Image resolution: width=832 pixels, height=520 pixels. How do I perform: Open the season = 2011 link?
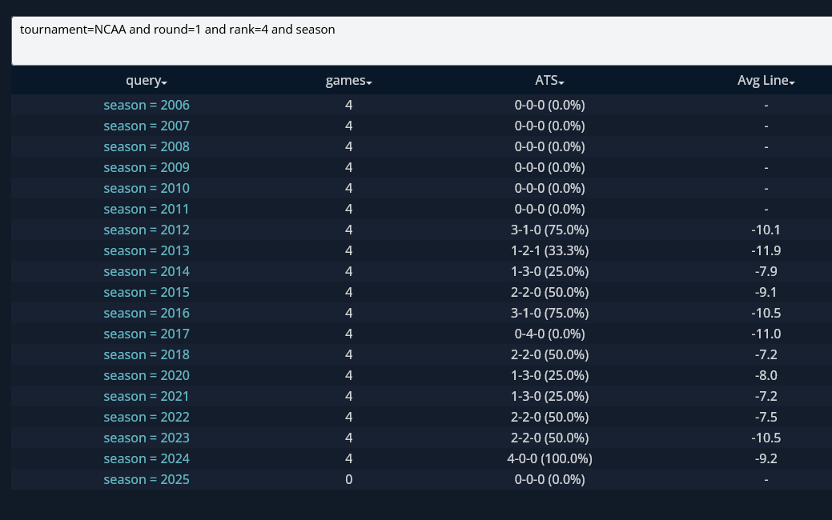[x=147, y=209]
